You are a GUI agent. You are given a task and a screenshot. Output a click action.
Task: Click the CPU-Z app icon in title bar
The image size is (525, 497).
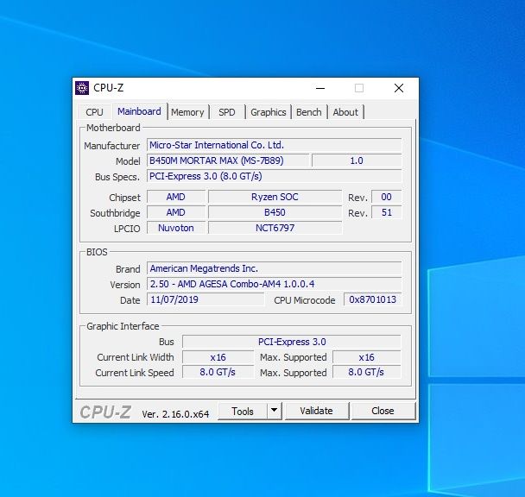click(x=82, y=88)
